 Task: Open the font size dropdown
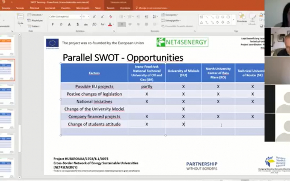point(88,17)
